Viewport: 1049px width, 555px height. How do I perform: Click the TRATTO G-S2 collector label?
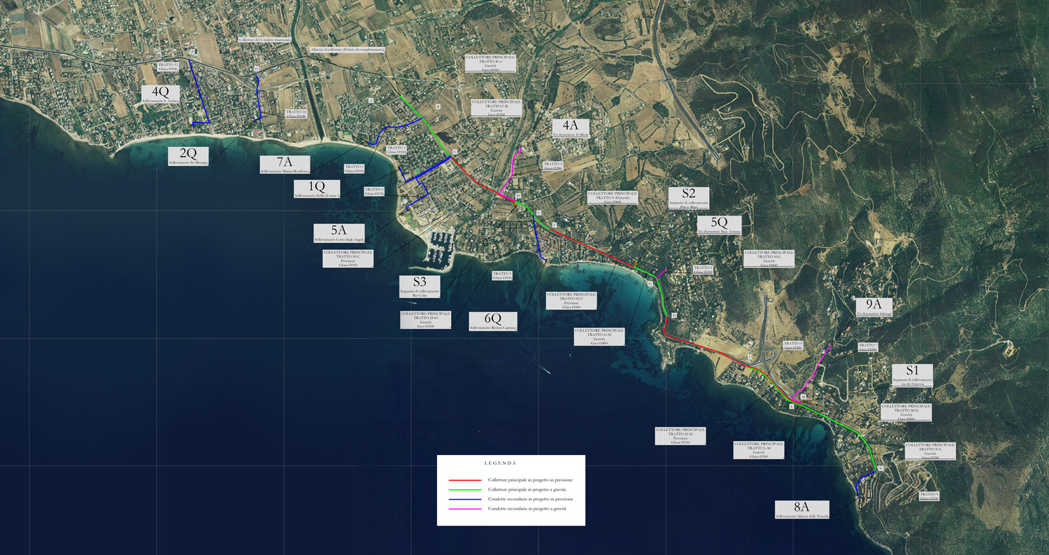click(x=599, y=337)
